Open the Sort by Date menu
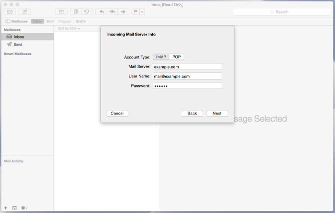This screenshot has width=335, height=213. [x=69, y=28]
